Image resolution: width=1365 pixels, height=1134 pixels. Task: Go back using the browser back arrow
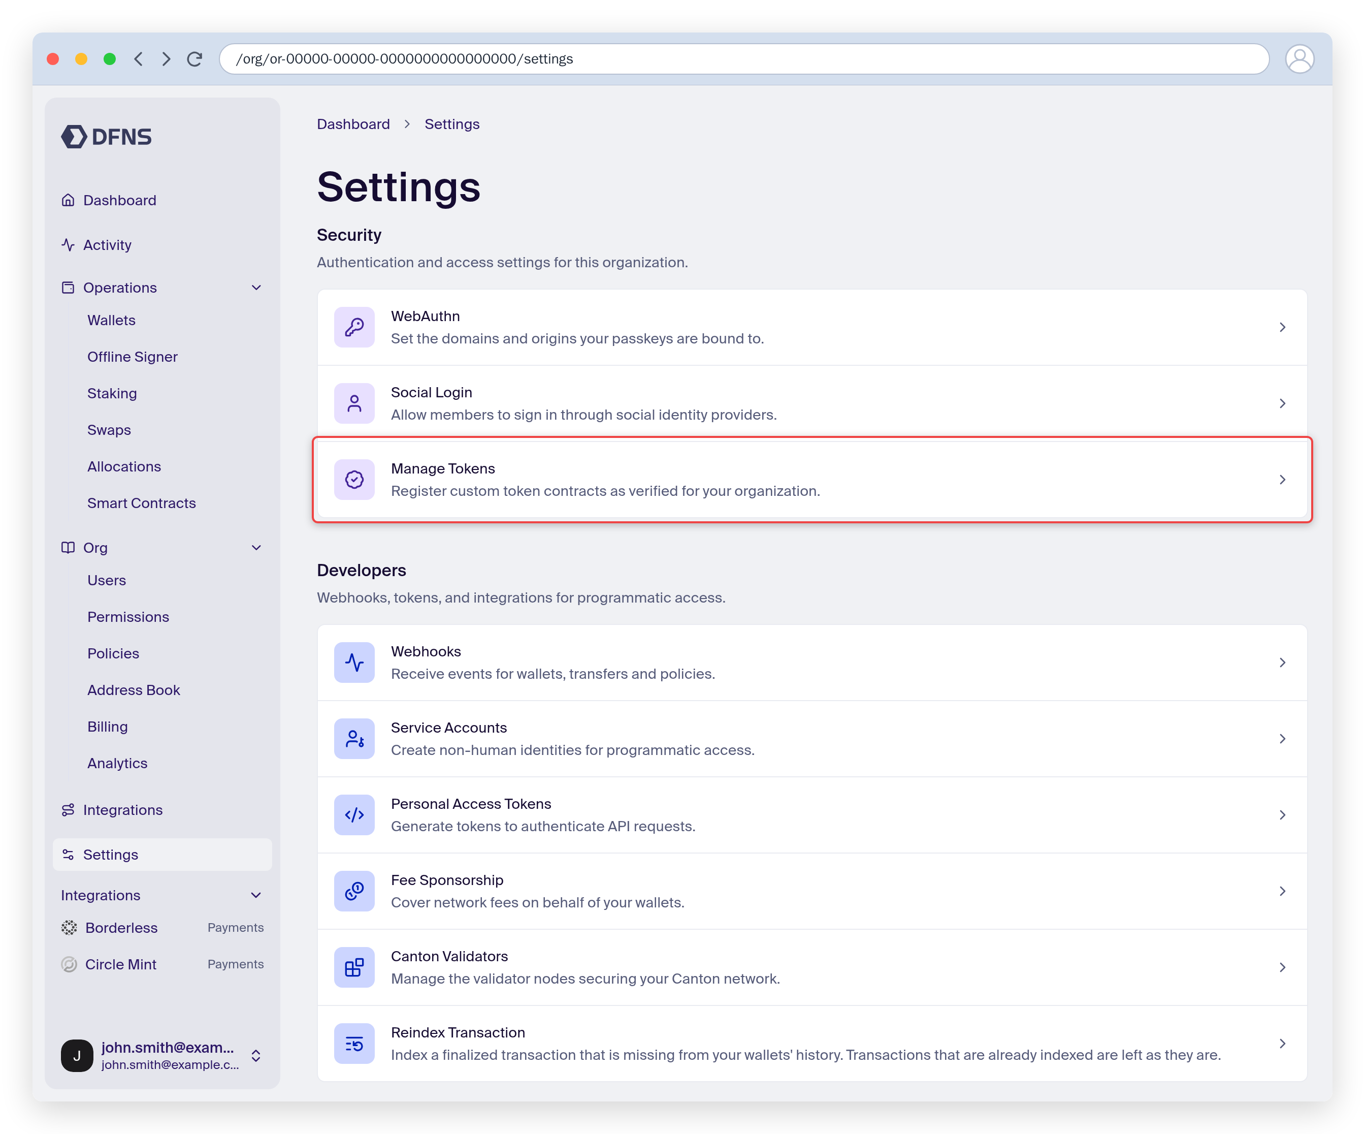click(x=139, y=58)
